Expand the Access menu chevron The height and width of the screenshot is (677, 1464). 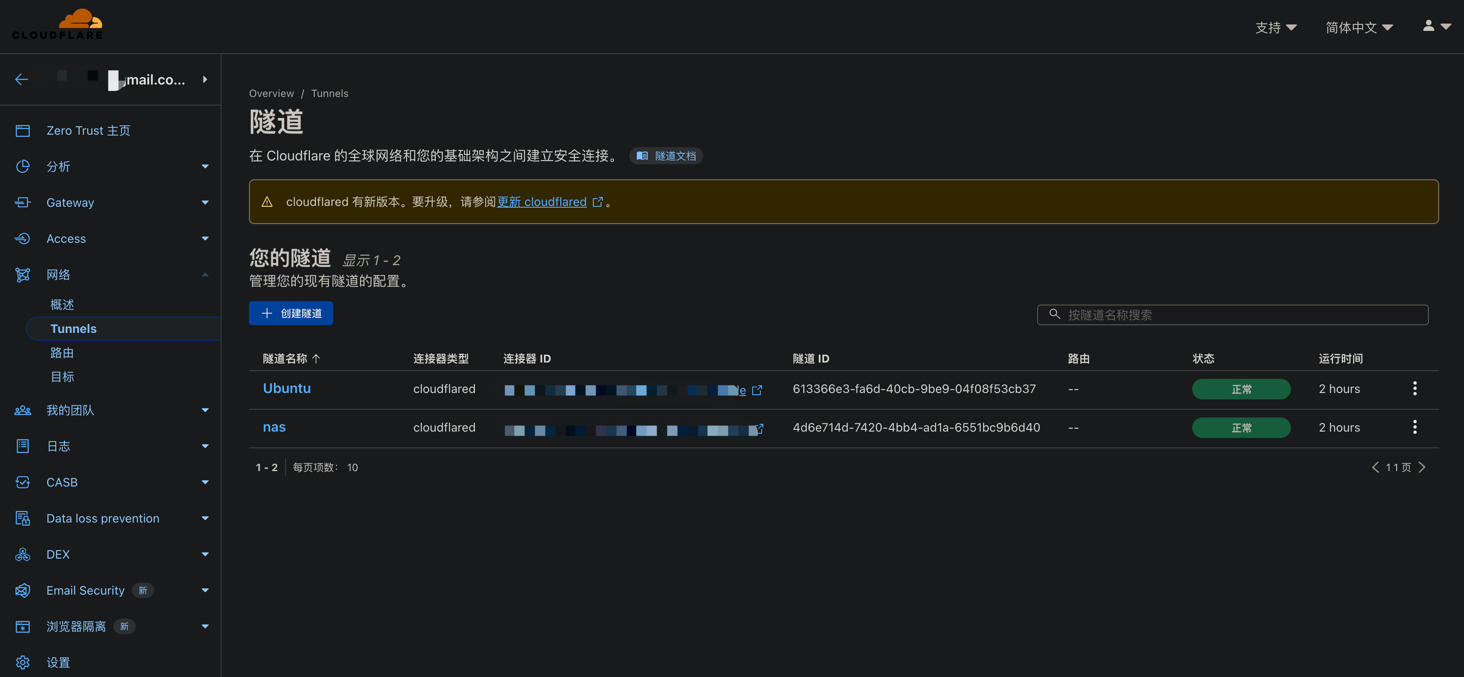205,239
